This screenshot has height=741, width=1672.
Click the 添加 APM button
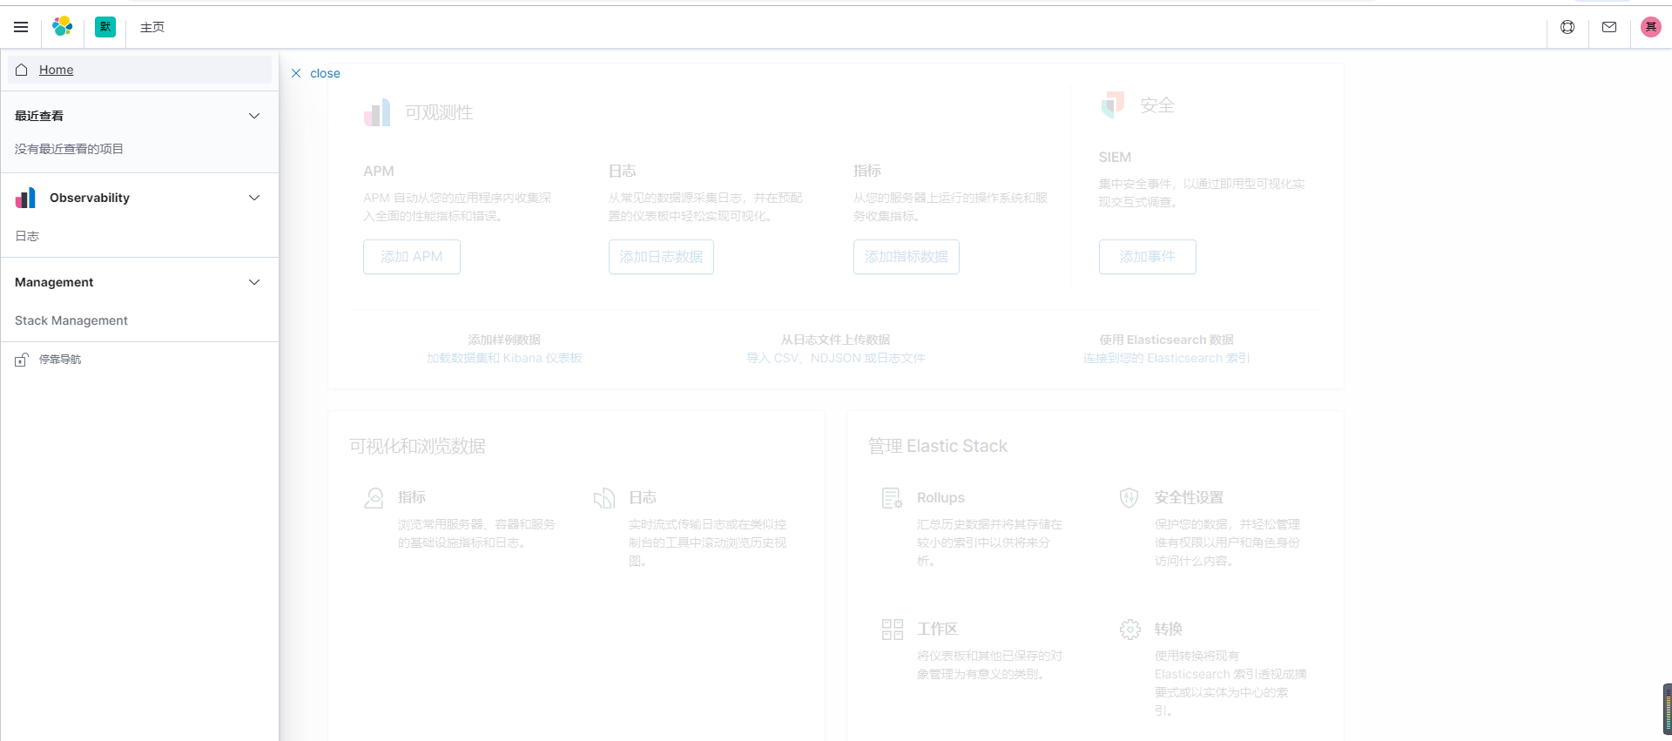(412, 257)
